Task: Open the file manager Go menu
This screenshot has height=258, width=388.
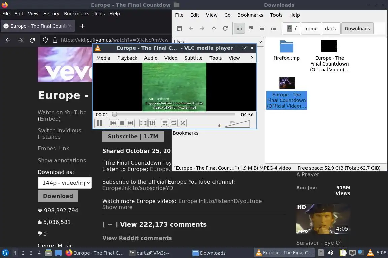Action: 227,15
